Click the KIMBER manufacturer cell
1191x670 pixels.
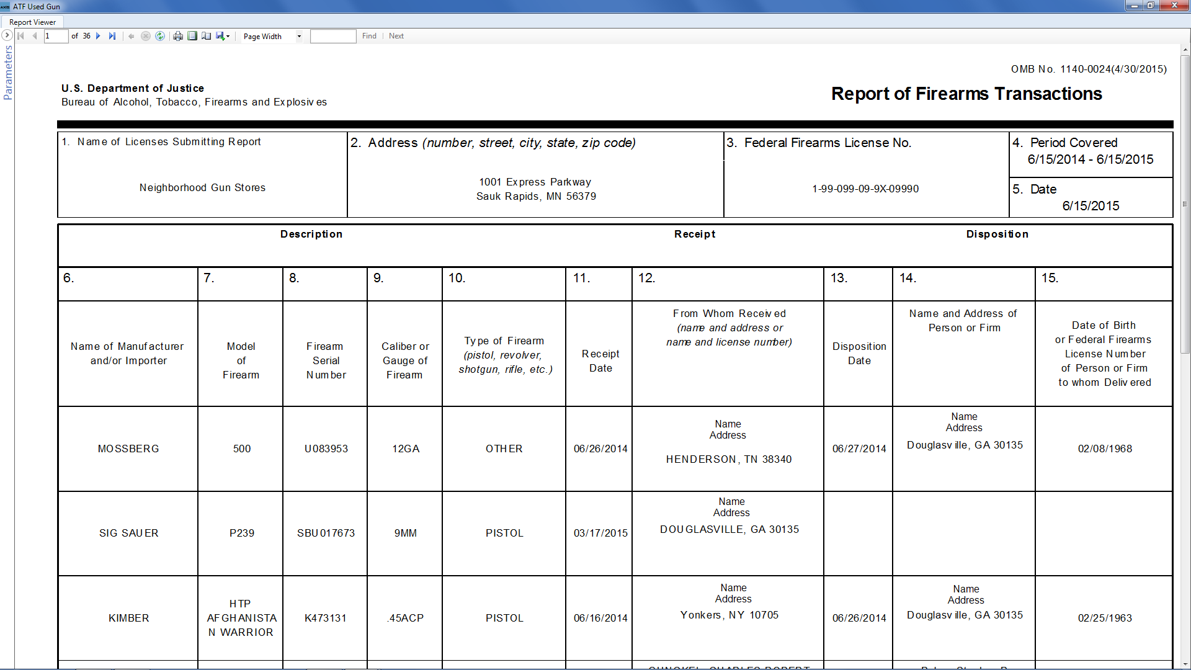click(x=129, y=618)
